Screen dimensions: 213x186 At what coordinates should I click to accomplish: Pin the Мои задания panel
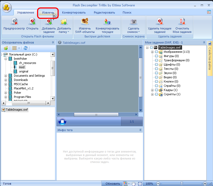[x=204, y=42]
